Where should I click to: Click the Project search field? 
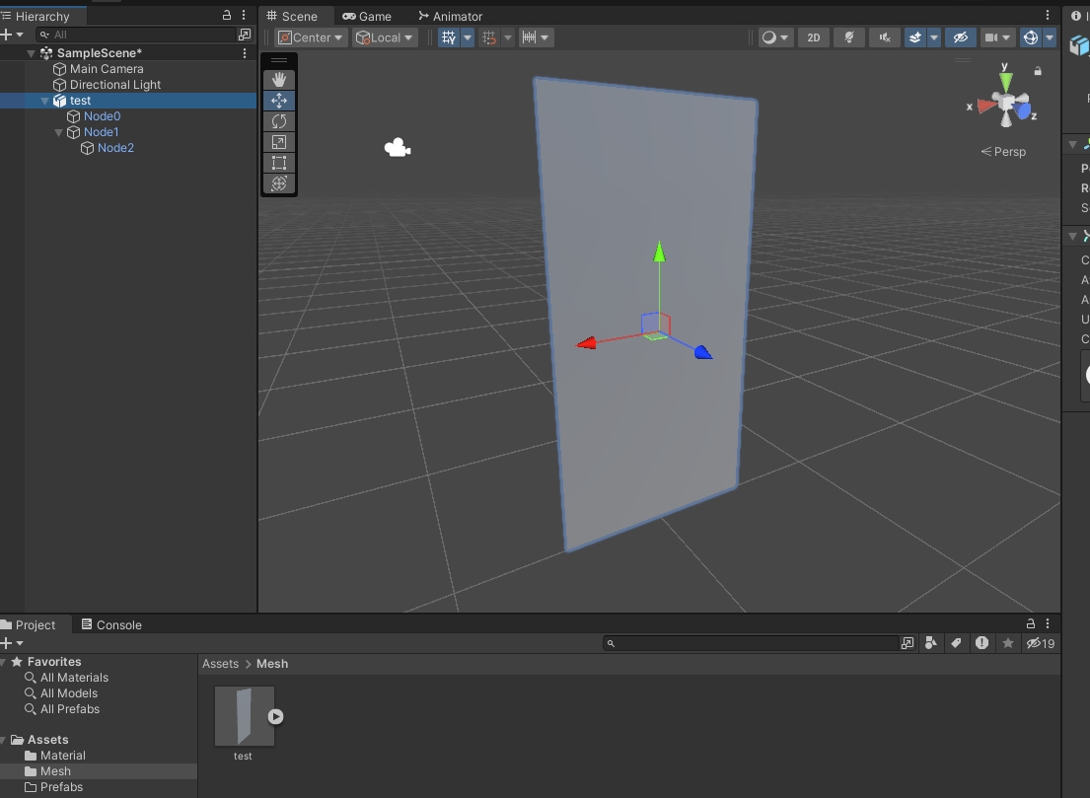pos(752,643)
